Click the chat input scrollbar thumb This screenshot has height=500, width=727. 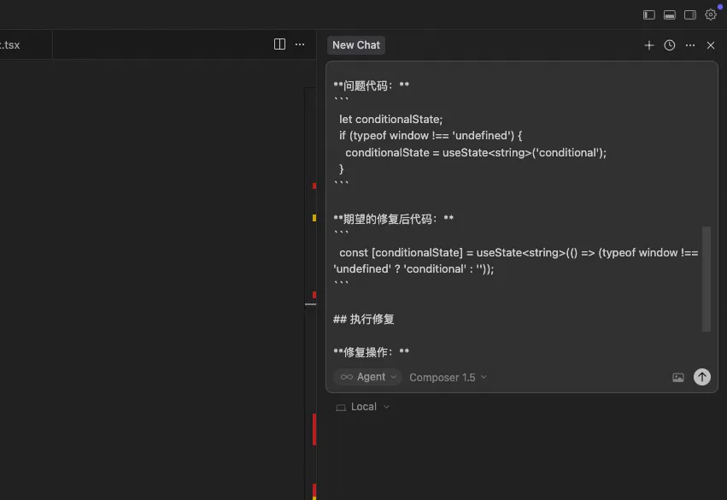[706, 278]
